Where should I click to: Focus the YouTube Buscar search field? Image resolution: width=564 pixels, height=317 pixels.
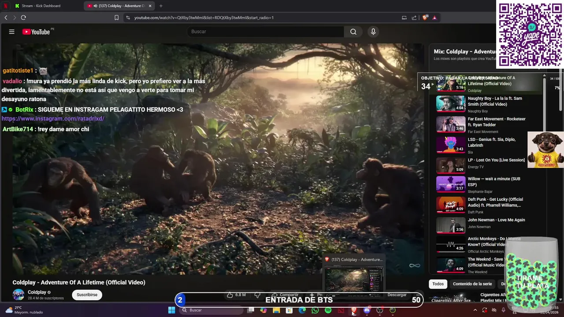tap(266, 32)
